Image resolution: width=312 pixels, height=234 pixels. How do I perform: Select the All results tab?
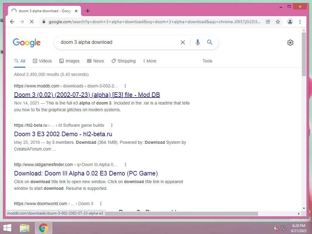tap(20, 61)
